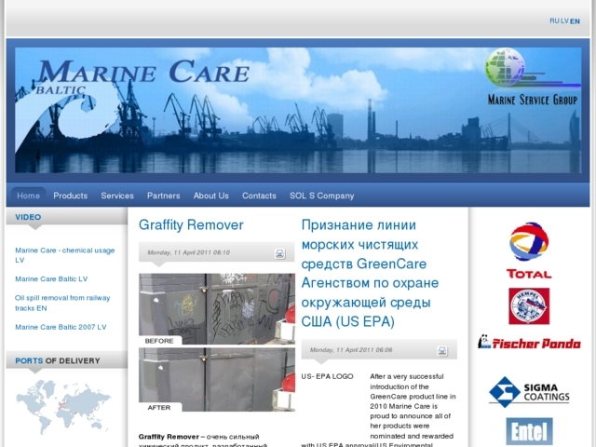The height and width of the screenshot is (447, 596).
Task: Switch language to LV
Action: (x=564, y=20)
